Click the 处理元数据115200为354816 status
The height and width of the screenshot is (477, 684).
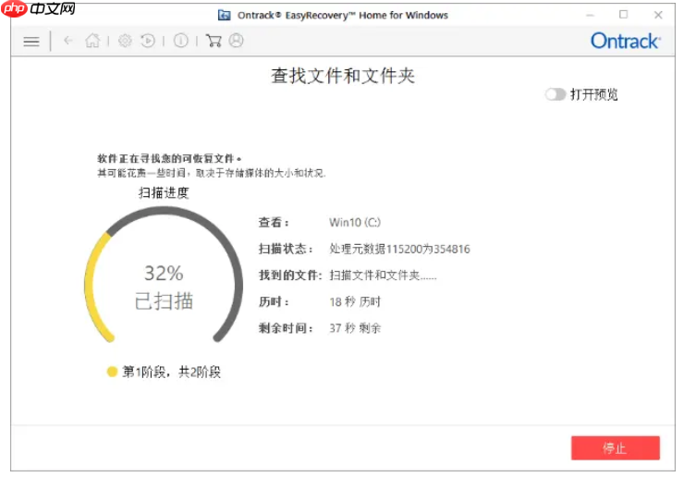pyautogui.click(x=399, y=250)
